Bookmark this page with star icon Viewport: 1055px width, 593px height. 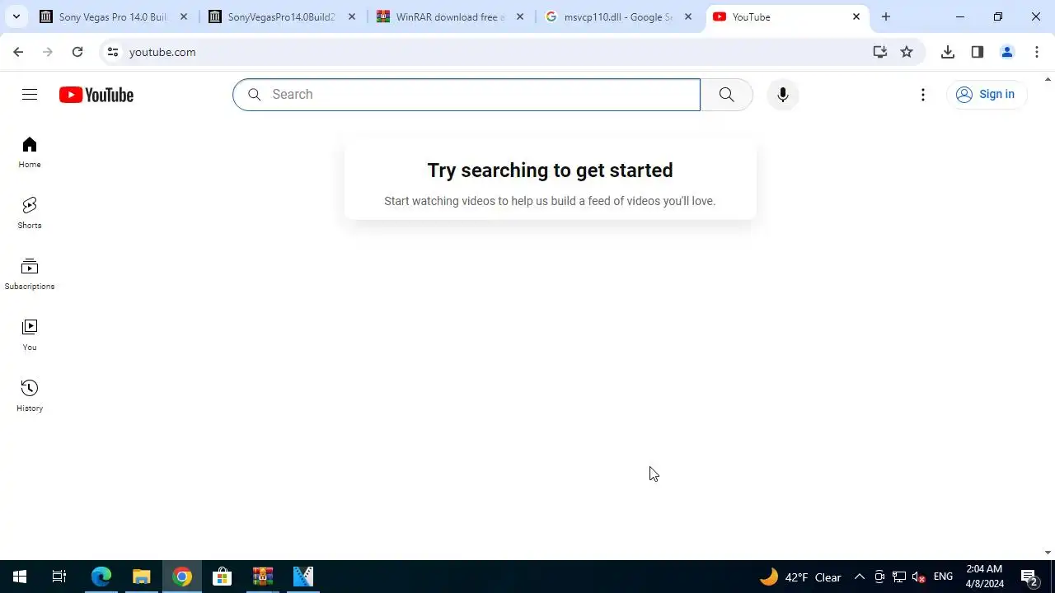click(x=907, y=52)
